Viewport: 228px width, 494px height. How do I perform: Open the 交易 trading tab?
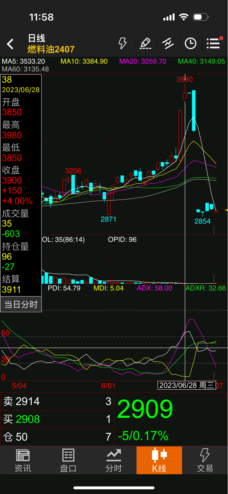tap(205, 460)
